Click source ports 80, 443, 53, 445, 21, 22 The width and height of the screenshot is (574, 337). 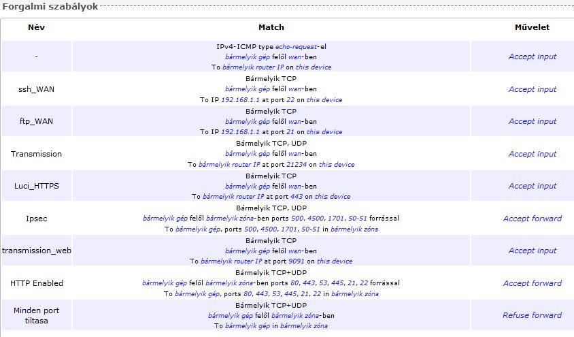point(329,283)
